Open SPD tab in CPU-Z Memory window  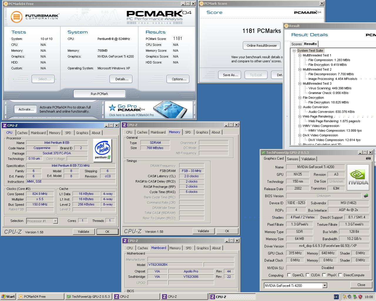pyautogui.click(x=188, y=132)
